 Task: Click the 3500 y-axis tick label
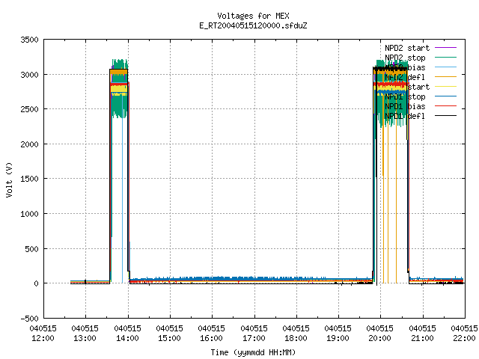[30, 40]
